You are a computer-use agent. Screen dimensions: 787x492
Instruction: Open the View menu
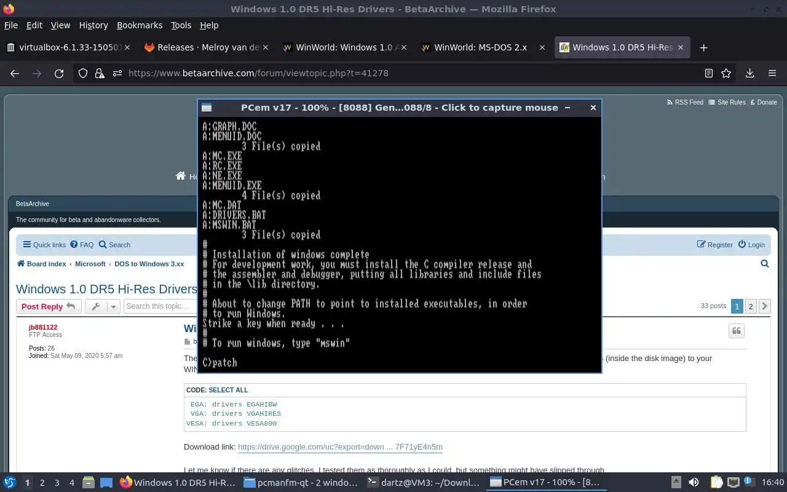60,25
